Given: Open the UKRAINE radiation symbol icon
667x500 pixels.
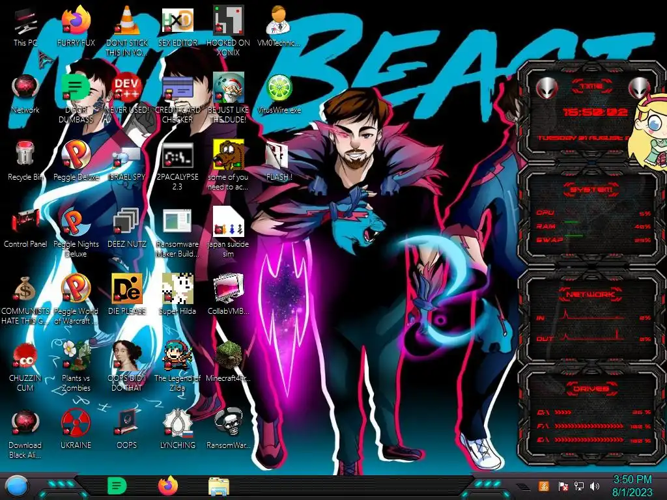Looking at the screenshot, I should pyautogui.click(x=76, y=430).
